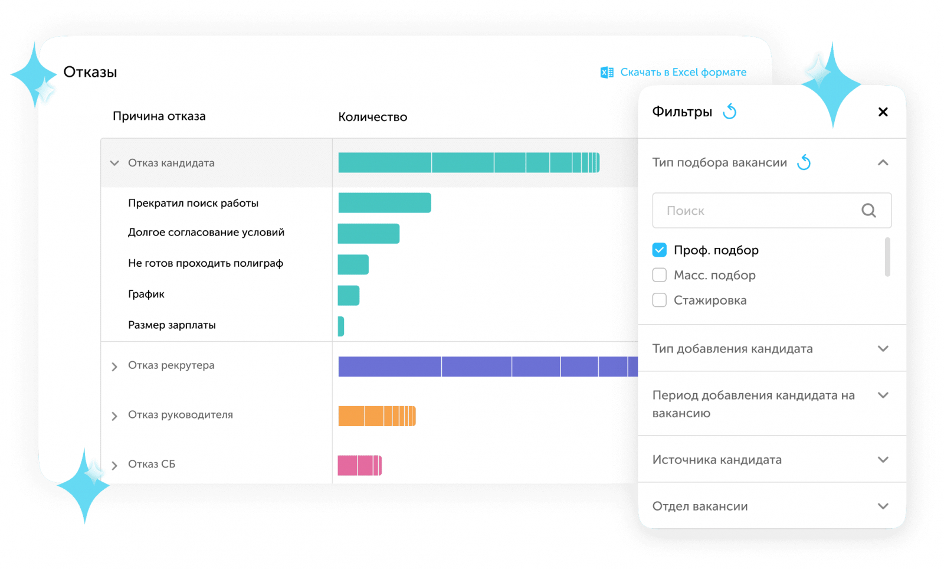
Task: Expand the Отказ СБ row
Action: [114, 465]
